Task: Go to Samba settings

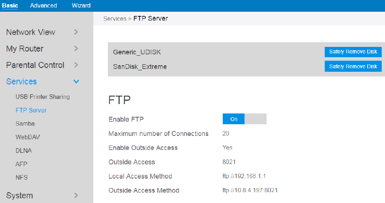Action: (x=25, y=124)
